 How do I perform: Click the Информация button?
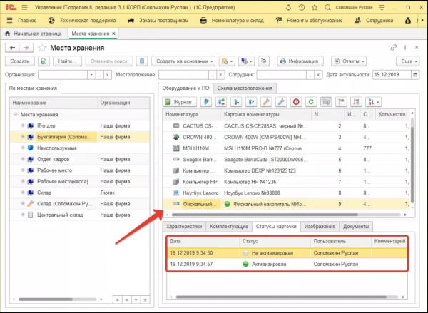point(300,61)
